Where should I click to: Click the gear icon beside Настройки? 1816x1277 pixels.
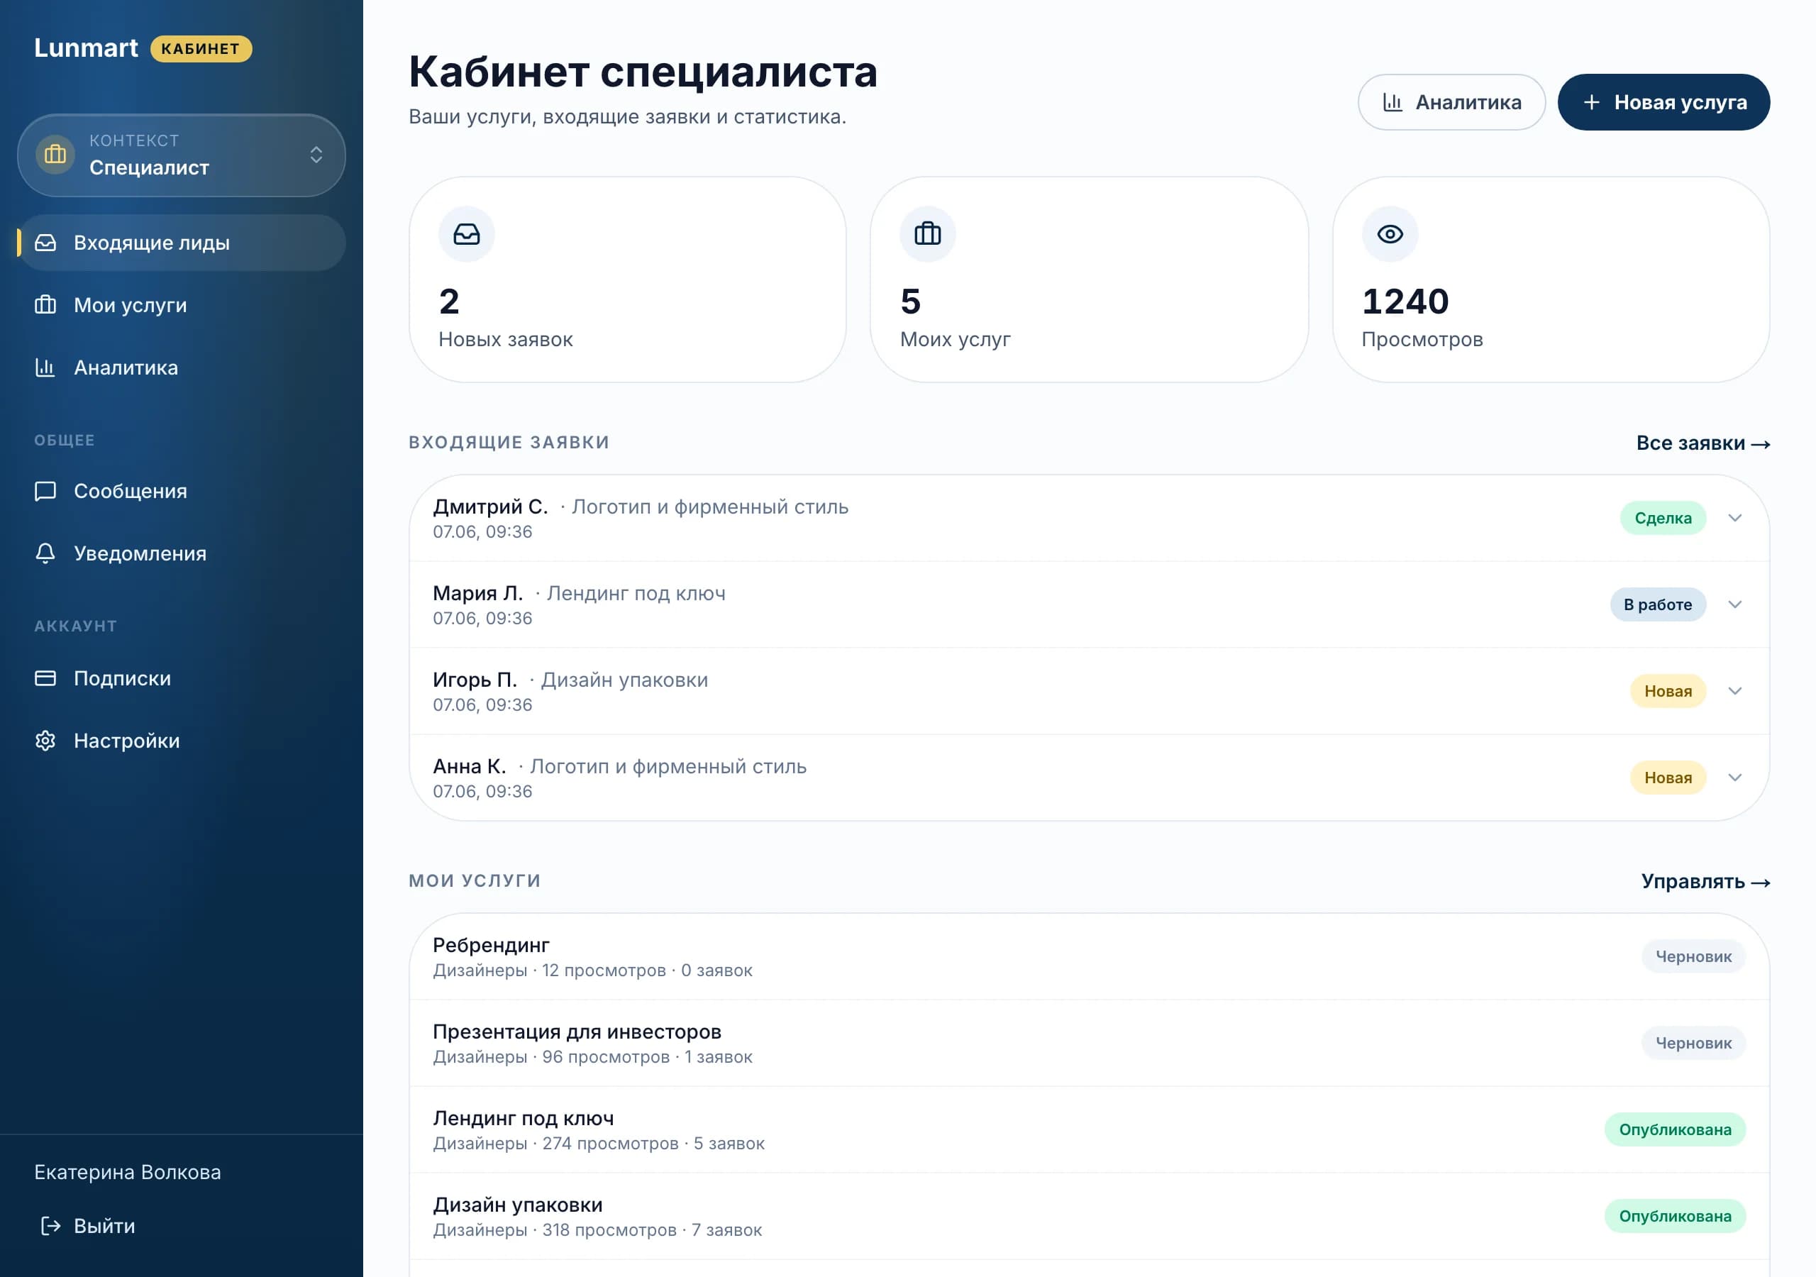[x=45, y=741]
